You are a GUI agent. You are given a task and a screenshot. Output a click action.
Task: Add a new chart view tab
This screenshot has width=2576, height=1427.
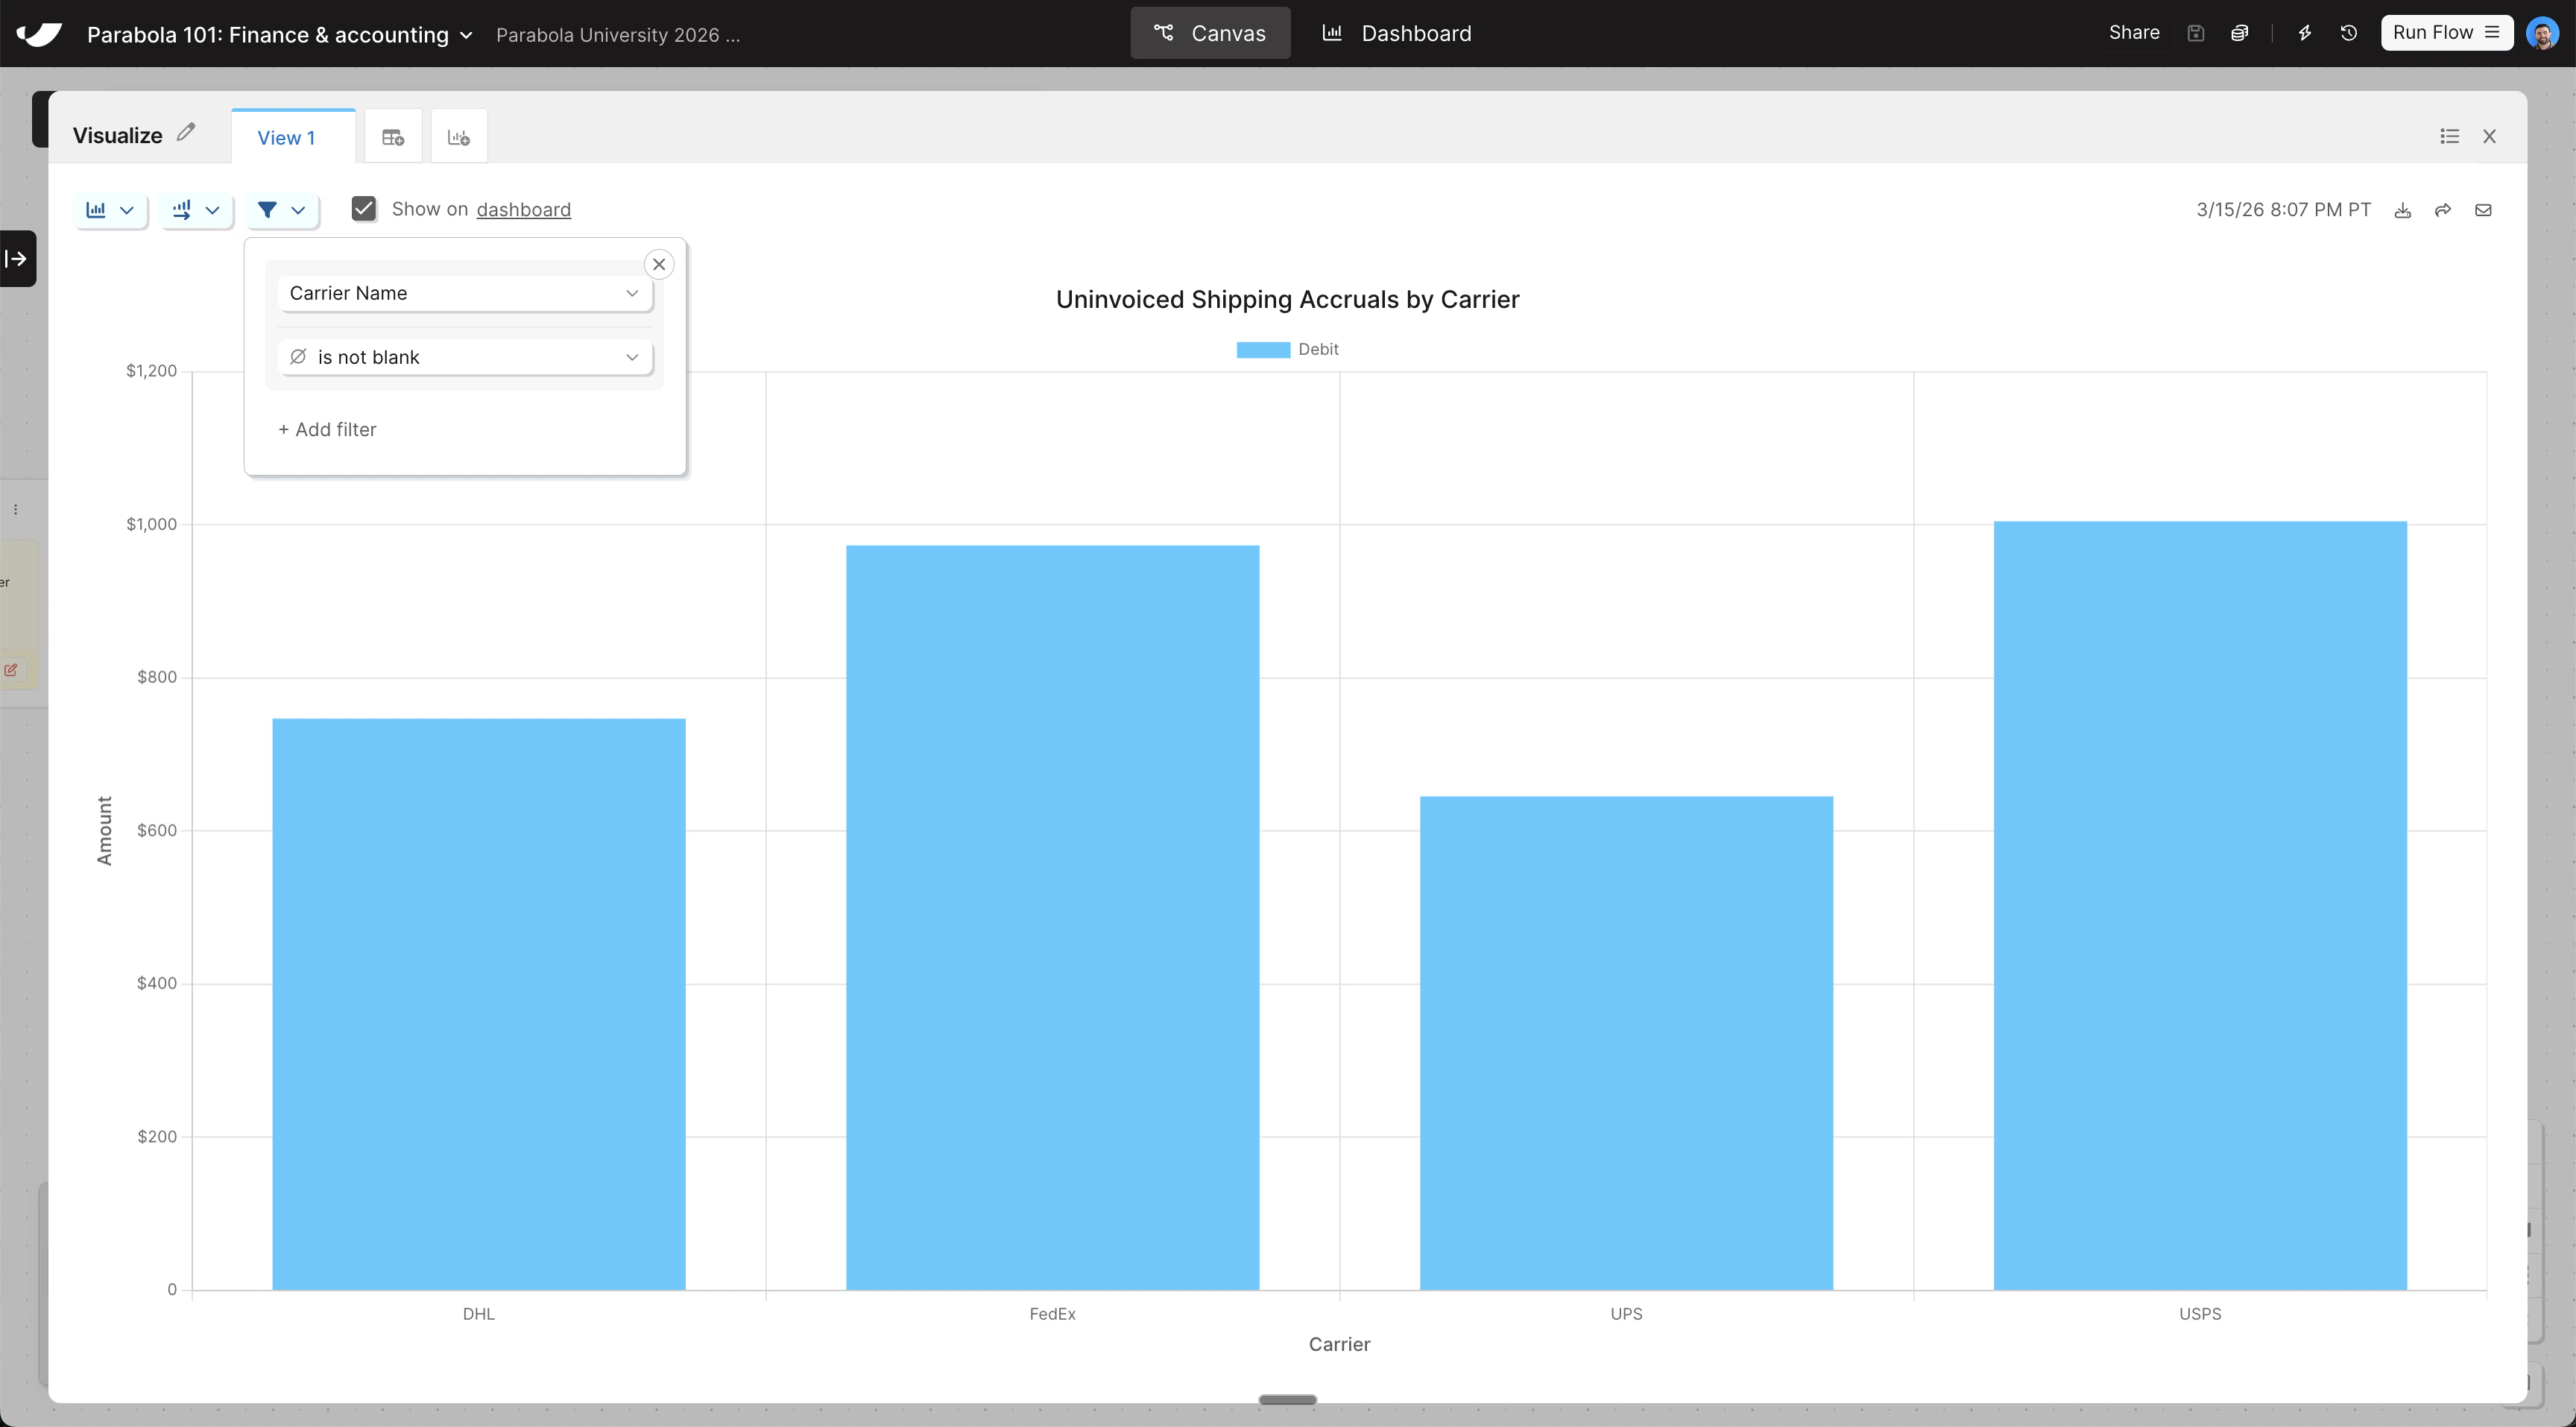pyautogui.click(x=459, y=137)
